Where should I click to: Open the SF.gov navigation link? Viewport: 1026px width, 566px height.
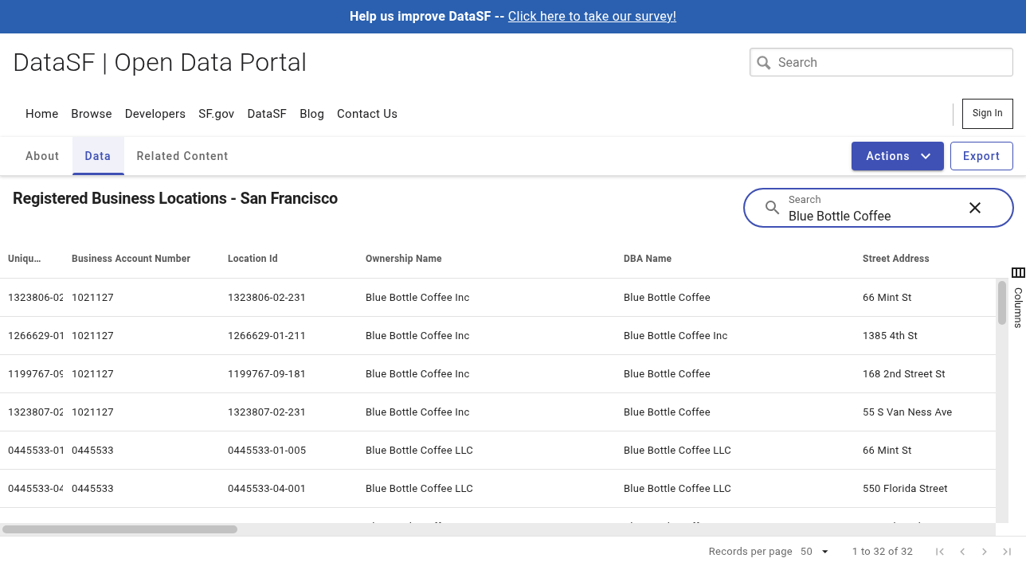pyautogui.click(x=217, y=114)
